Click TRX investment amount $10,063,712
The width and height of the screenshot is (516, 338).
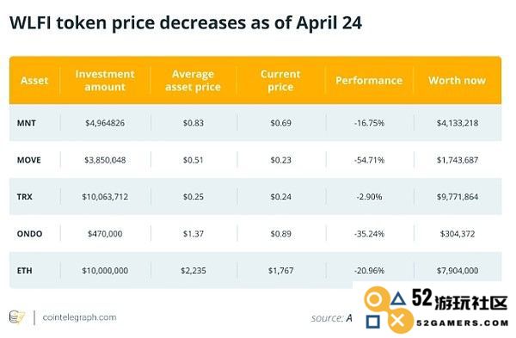[105, 197]
